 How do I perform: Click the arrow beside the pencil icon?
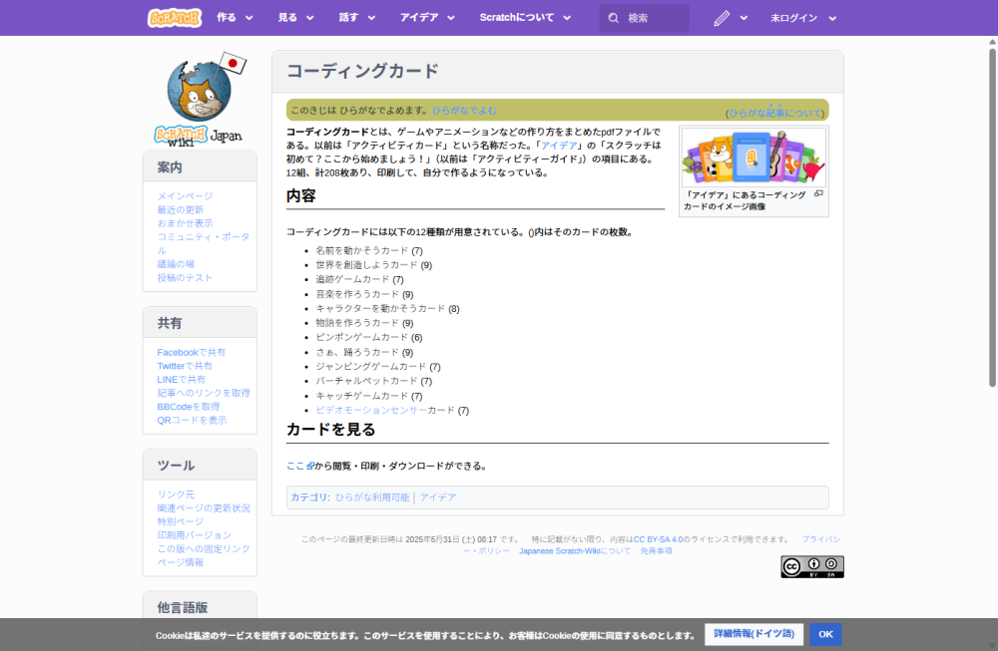tap(744, 18)
